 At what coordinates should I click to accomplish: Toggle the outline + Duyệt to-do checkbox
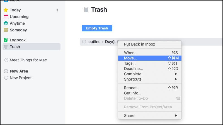(84, 42)
